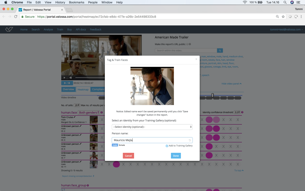Screen dimensions: 305x191
Task: Mute the video with the speaker icon
Action: [71, 78]
